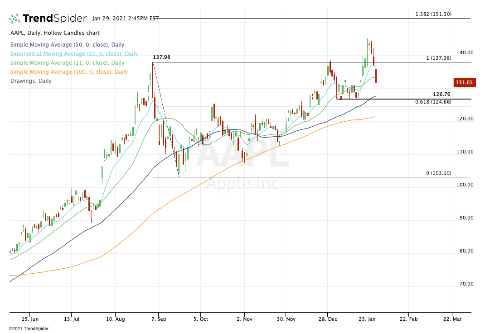Screen dimensions: 485x333
Task: Click the '2. Nov' date axis label
Action: click(x=244, y=319)
